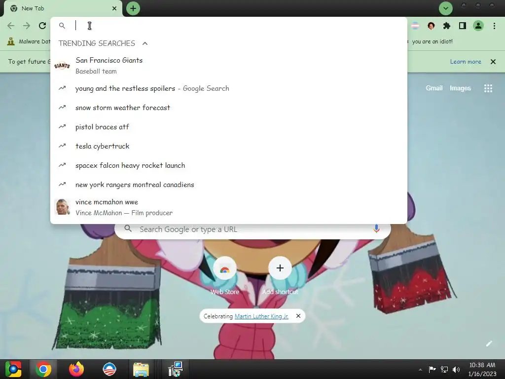The width and height of the screenshot is (505, 379).
Task: Click Chrome icon in taskbar
Action: (x=43, y=369)
